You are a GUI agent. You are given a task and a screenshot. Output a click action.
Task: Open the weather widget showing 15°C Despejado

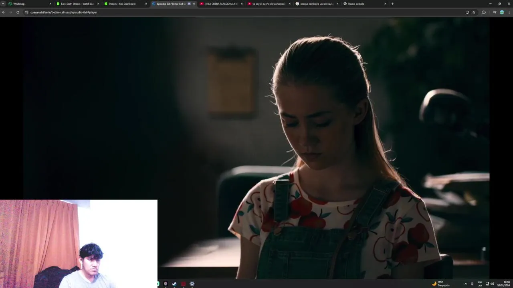(440, 284)
